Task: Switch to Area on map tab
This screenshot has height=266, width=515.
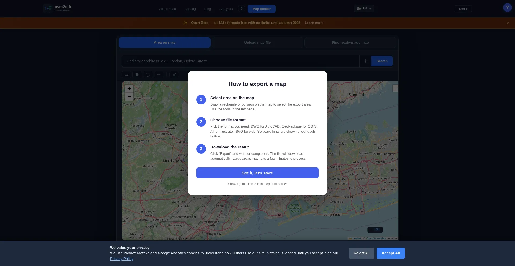Action: tap(165, 43)
